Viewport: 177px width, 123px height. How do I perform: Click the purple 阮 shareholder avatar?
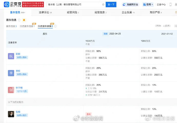pos(11,56)
